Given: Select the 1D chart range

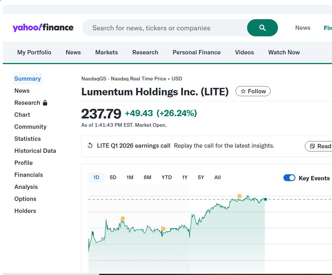Looking at the screenshot, I should (x=96, y=177).
